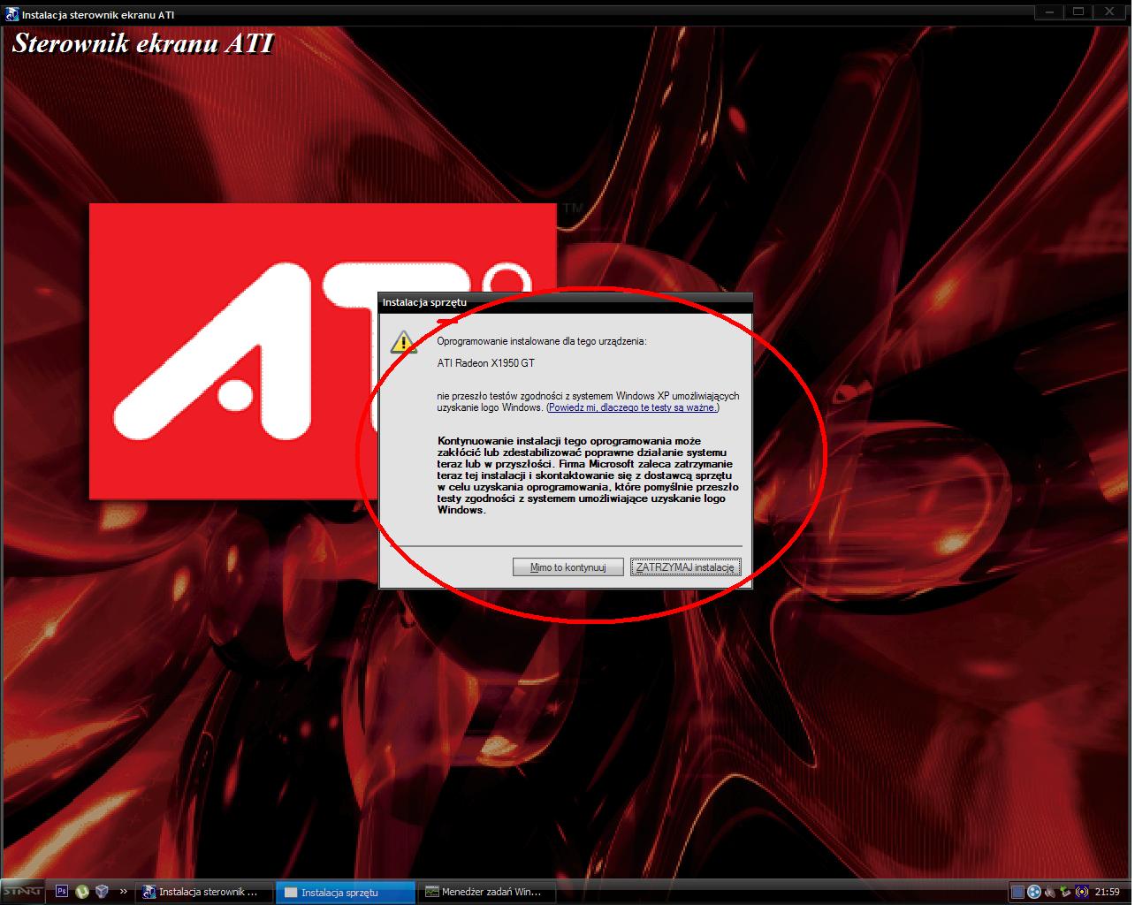This screenshot has width=1135, height=905.
Task: Click the "ZATRZYMAJ instalację" button
Action: tap(686, 567)
